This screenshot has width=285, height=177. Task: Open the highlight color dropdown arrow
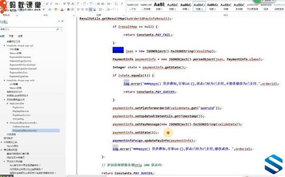[59, 9]
